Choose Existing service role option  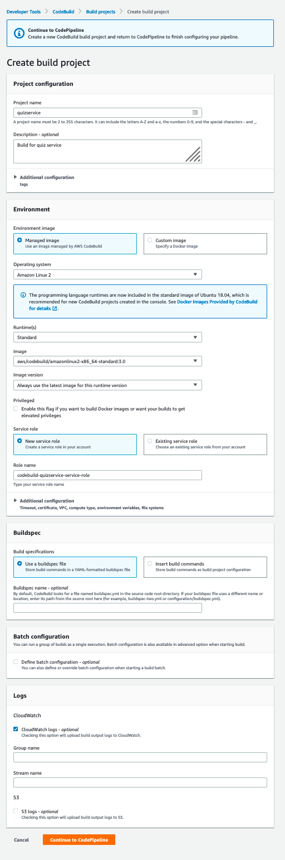[x=150, y=441]
